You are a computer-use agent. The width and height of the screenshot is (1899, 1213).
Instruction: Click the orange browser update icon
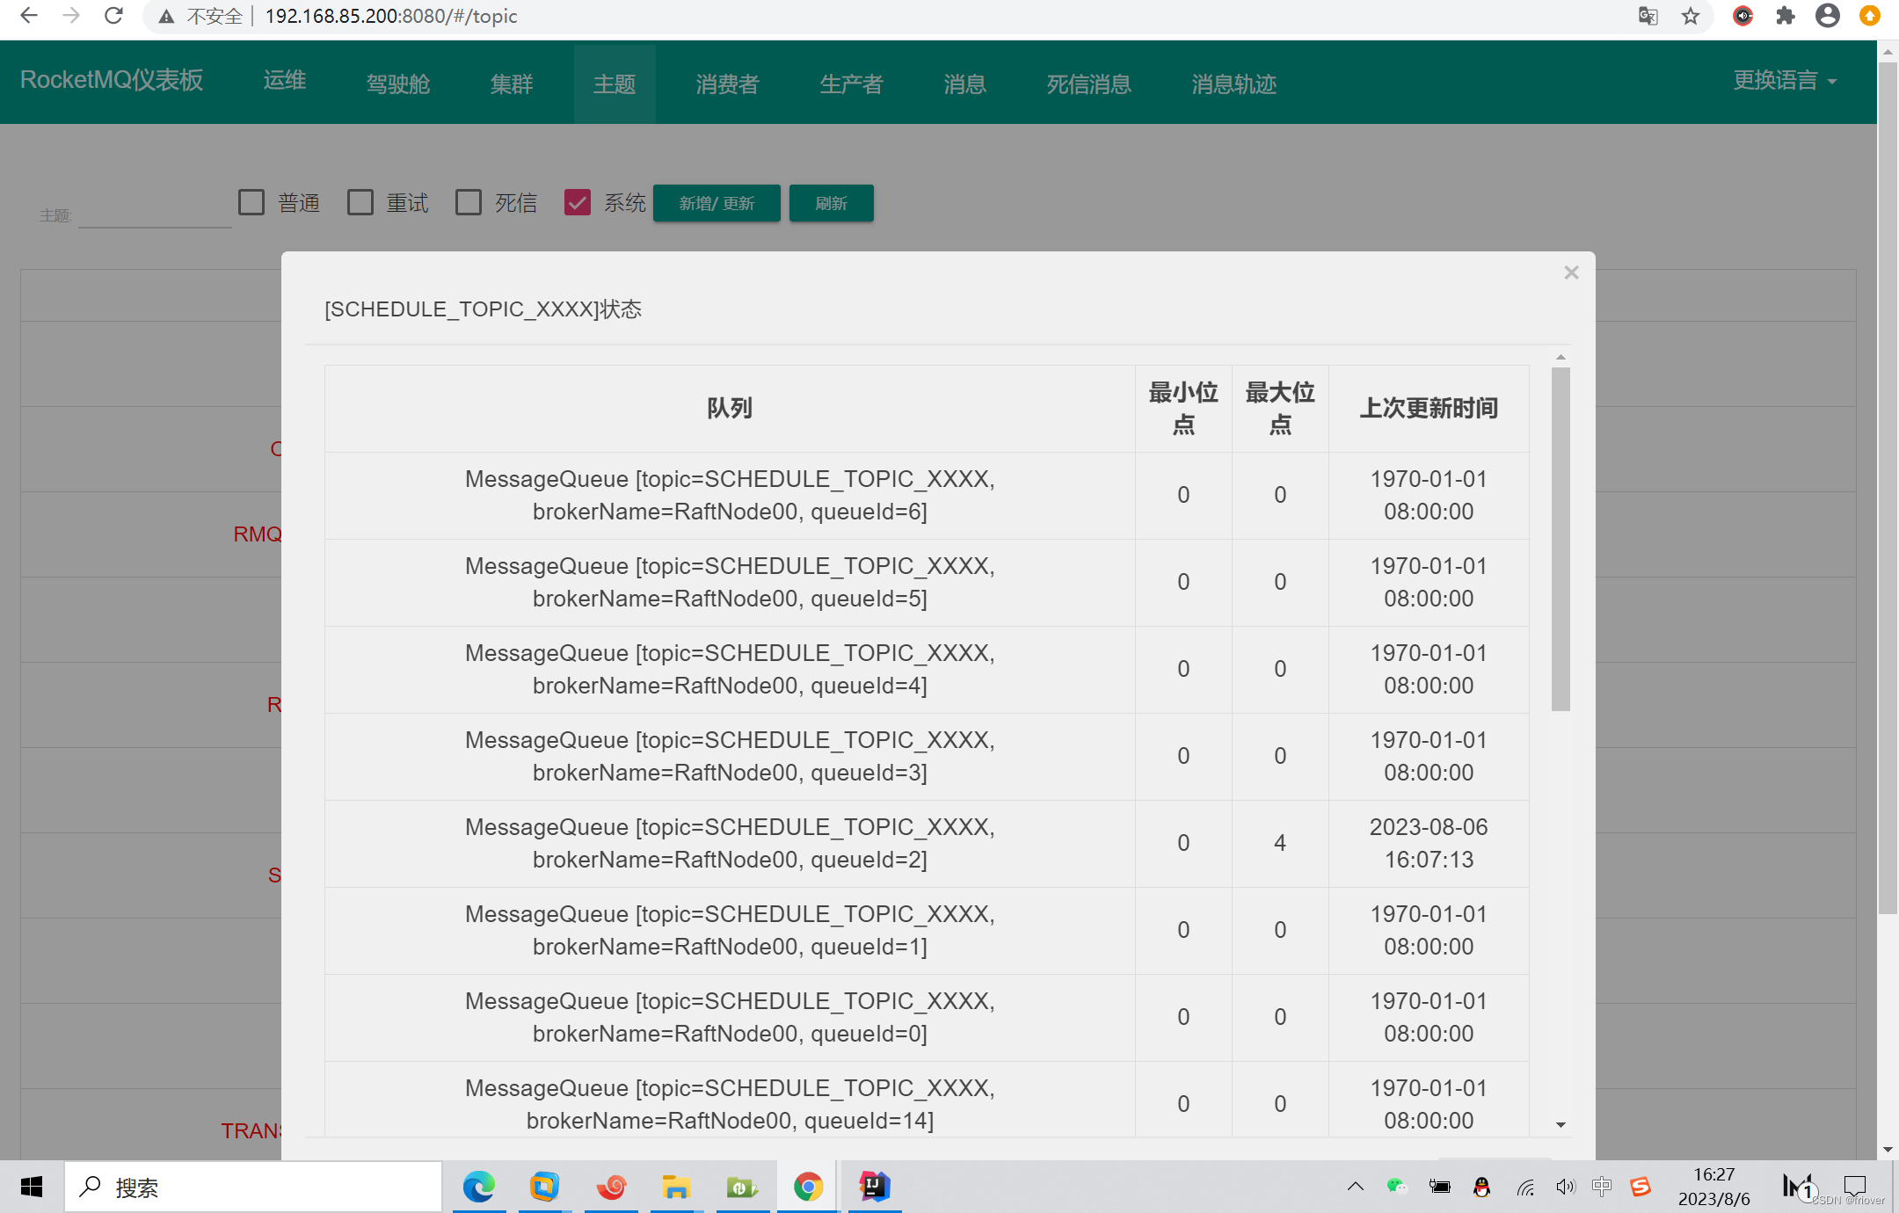pos(1869,16)
